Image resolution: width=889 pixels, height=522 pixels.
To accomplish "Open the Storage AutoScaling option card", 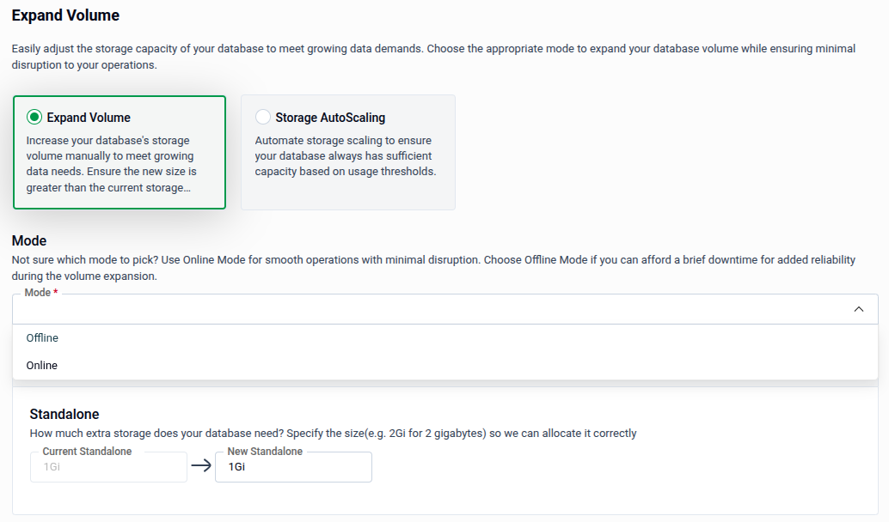I will tap(347, 152).
